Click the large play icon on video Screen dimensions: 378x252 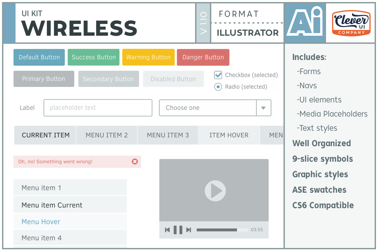pyautogui.click(x=215, y=191)
